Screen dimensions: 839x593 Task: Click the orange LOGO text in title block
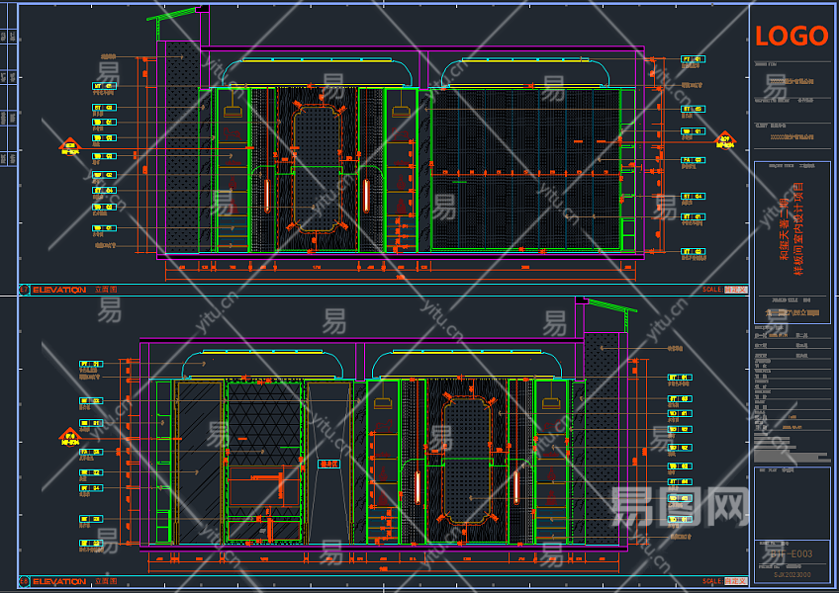pos(792,36)
